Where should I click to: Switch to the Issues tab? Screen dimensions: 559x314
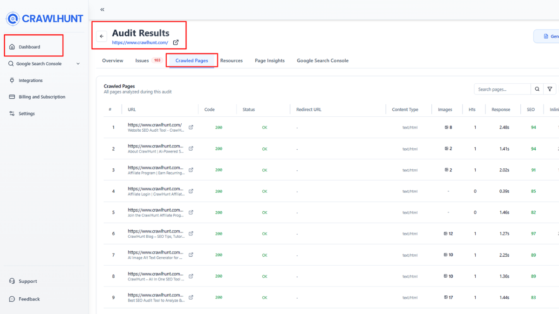coord(142,60)
